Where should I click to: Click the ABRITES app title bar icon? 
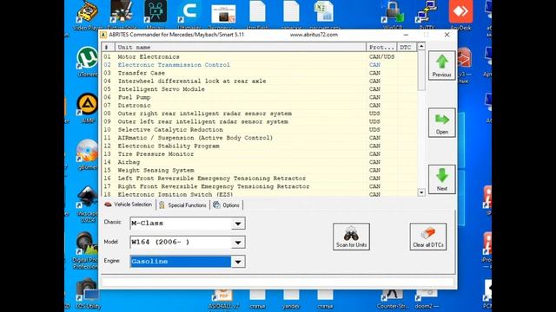(103, 35)
